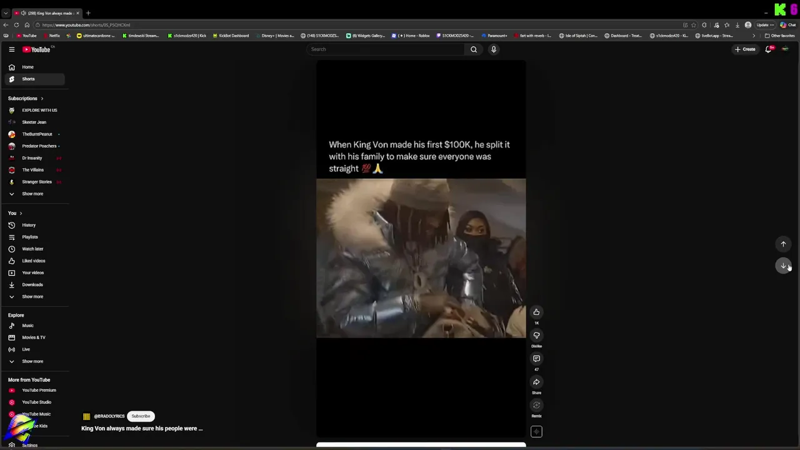Click the Create button
This screenshot has height=450, width=800.
click(x=745, y=49)
